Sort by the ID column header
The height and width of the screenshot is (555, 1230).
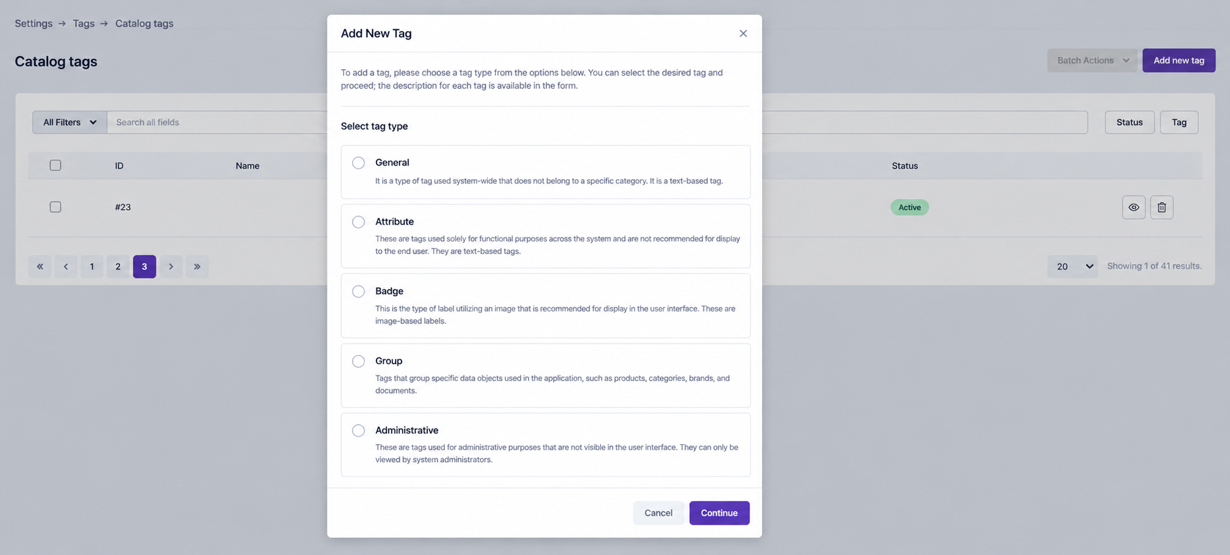point(119,166)
